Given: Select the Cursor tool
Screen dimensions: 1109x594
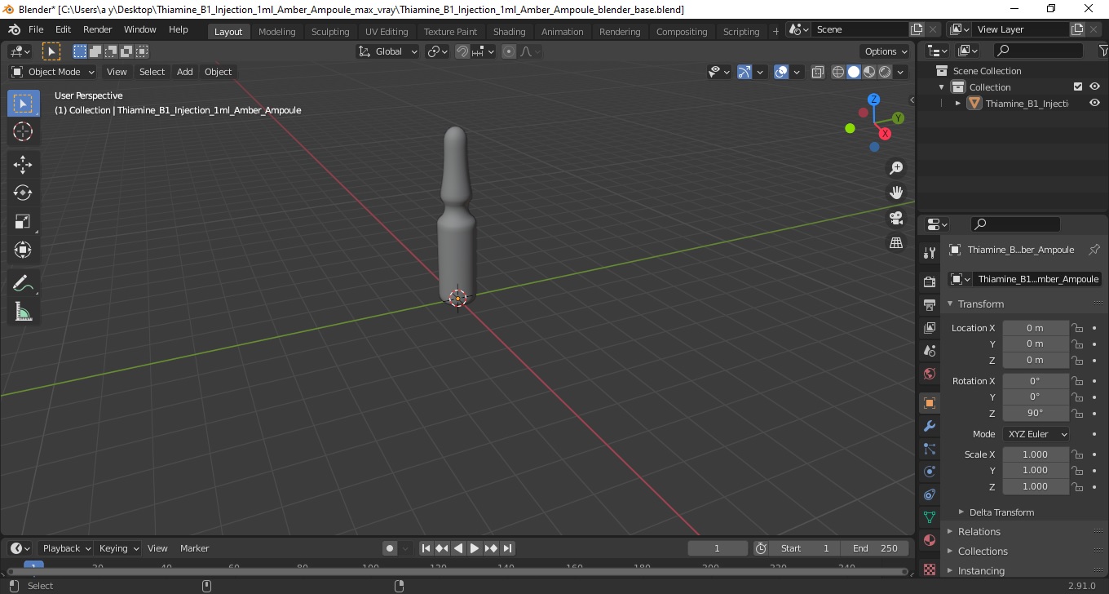Looking at the screenshot, I should click(23, 131).
